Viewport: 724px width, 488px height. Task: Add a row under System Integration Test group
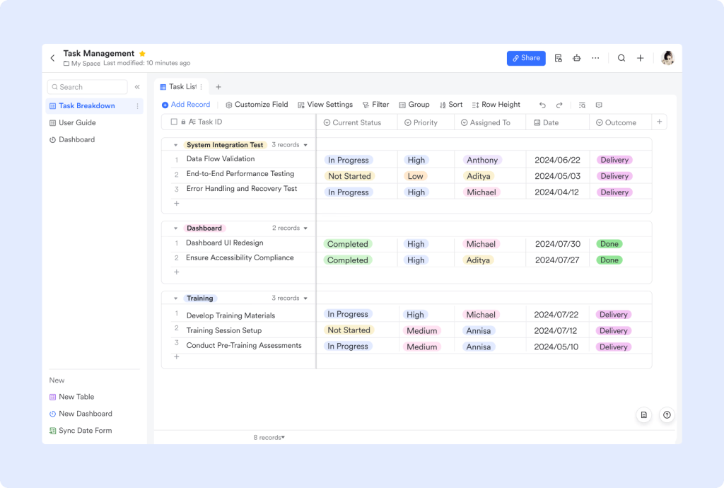(176, 204)
